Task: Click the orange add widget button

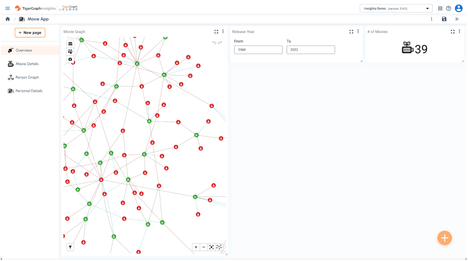Action: tap(445, 238)
